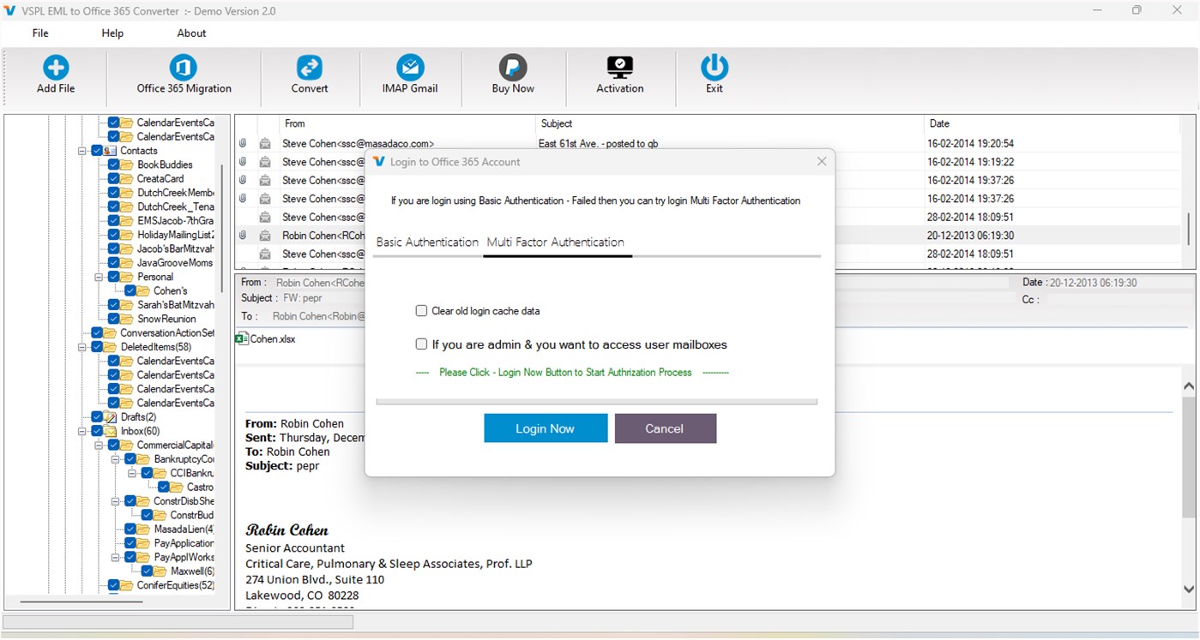The image size is (1200, 640).
Task: Enable Clear old login cache data
Action: tap(421, 310)
